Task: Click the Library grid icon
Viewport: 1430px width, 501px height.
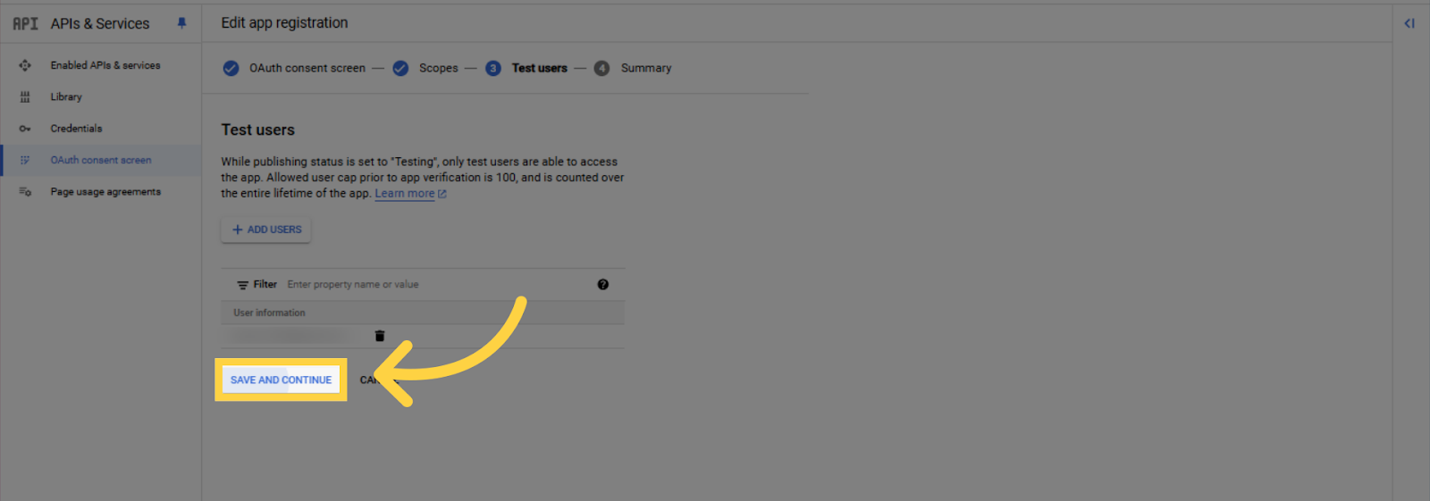Action: (x=25, y=96)
